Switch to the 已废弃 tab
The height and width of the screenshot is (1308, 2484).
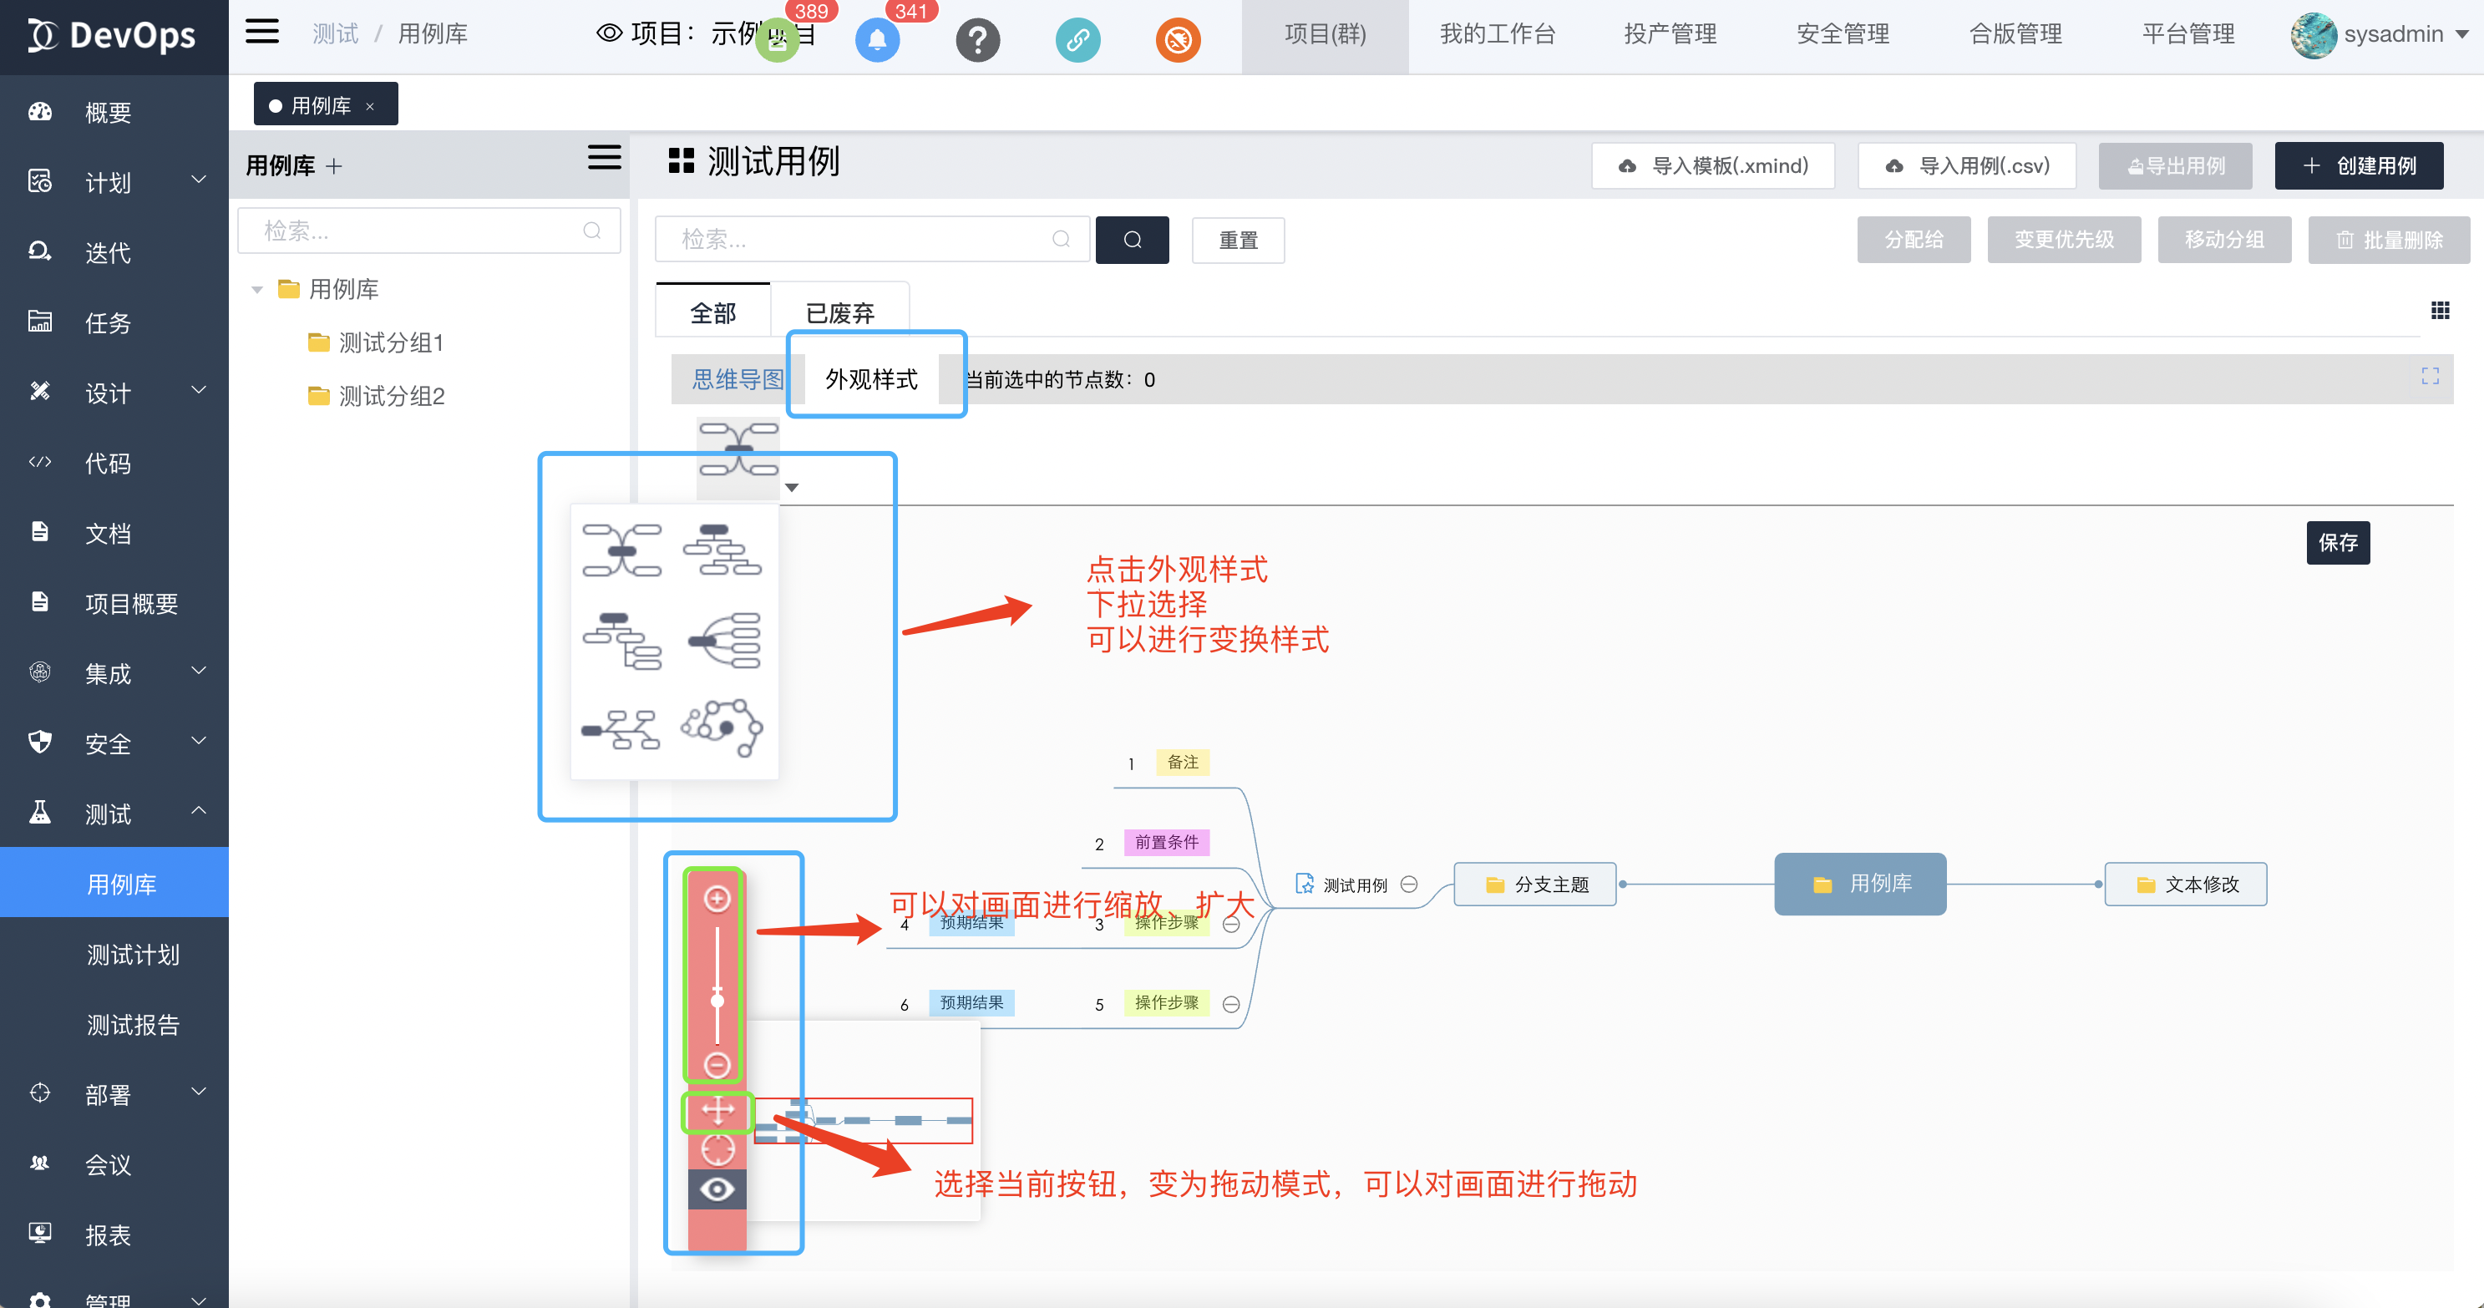tap(839, 313)
